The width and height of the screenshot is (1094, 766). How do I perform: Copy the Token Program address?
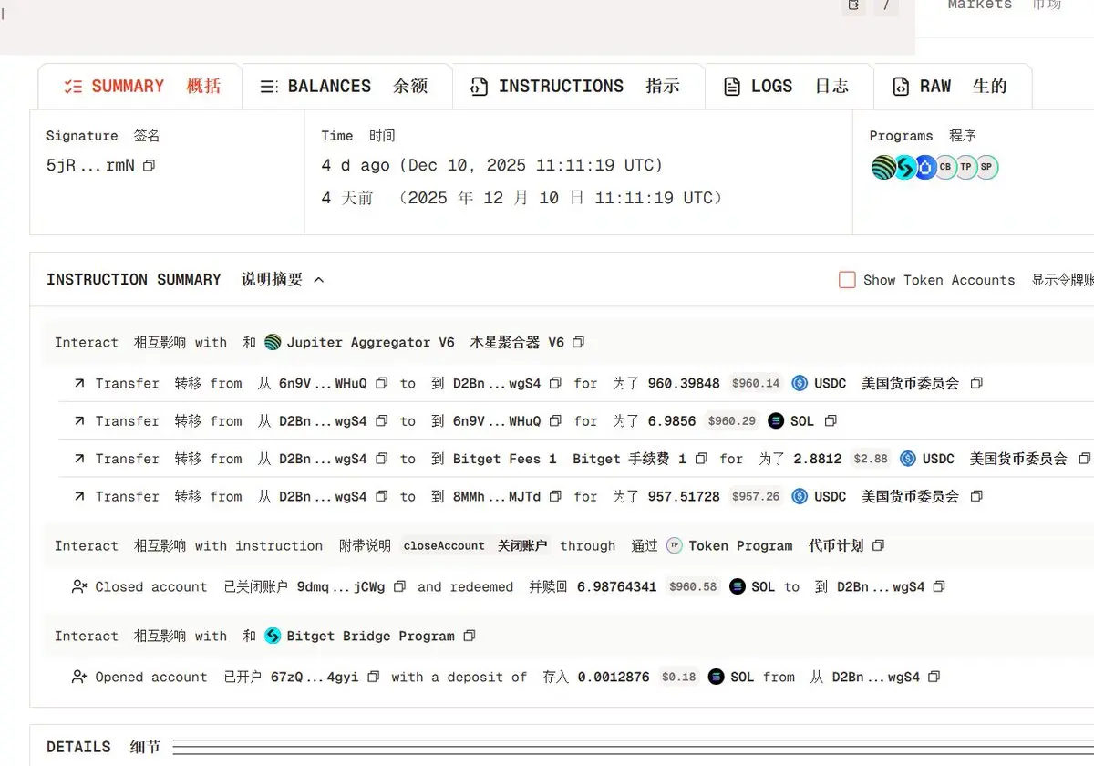[x=878, y=546]
